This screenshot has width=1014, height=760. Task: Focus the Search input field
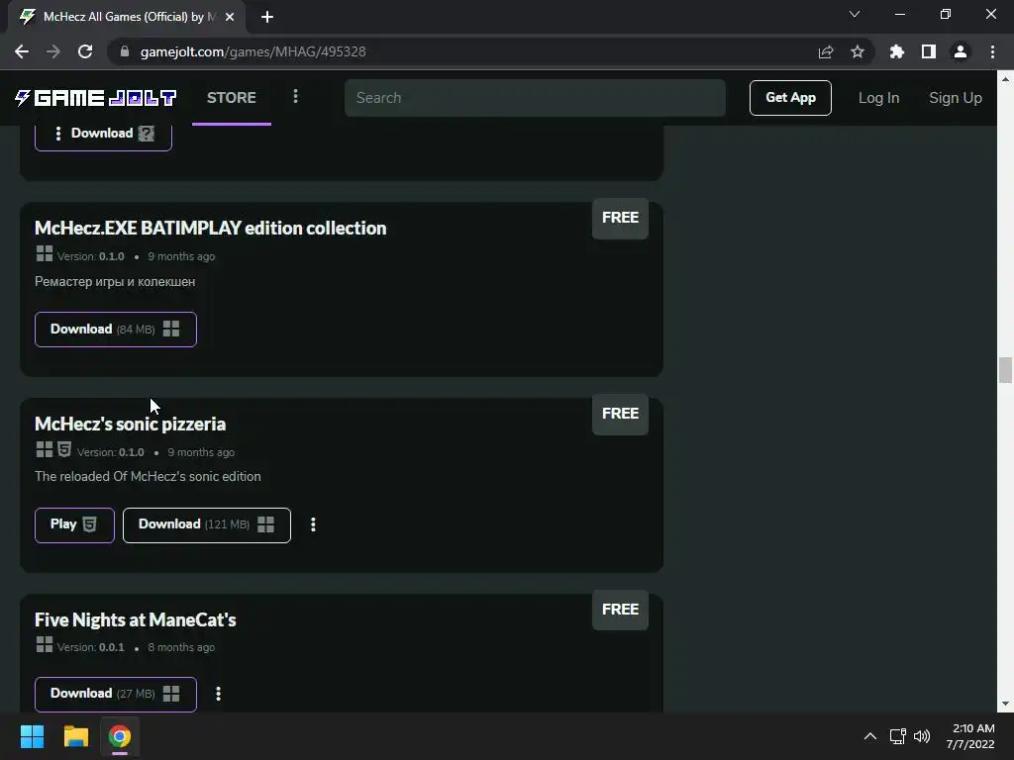point(535,98)
